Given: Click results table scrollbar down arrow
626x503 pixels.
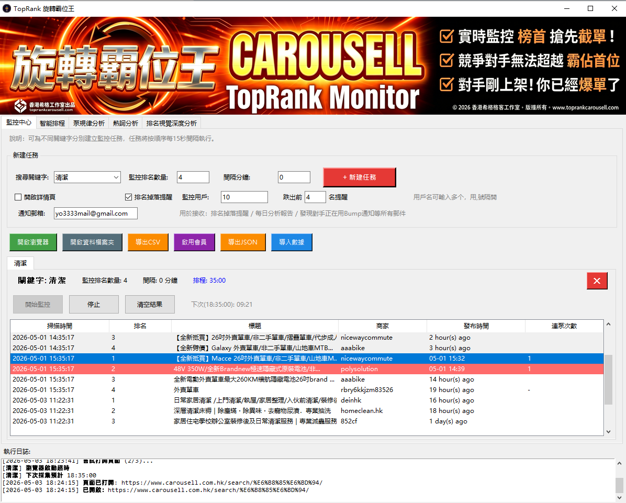Looking at the screenshot, I should [x=608, y=431].
